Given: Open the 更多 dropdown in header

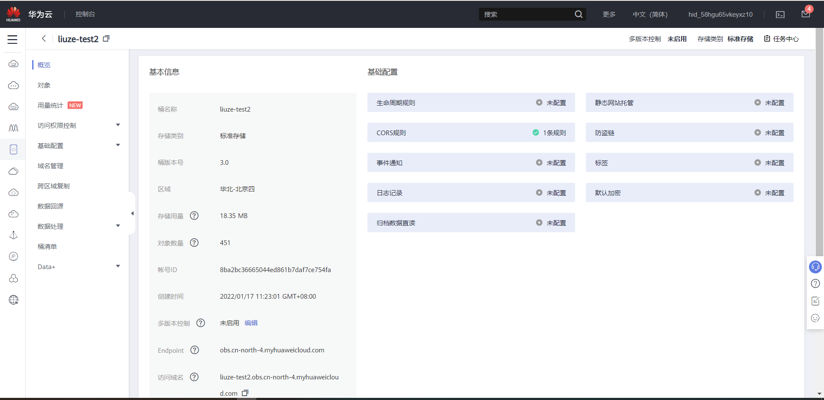Looking at the screenshot, I should [x=609, y=14].
